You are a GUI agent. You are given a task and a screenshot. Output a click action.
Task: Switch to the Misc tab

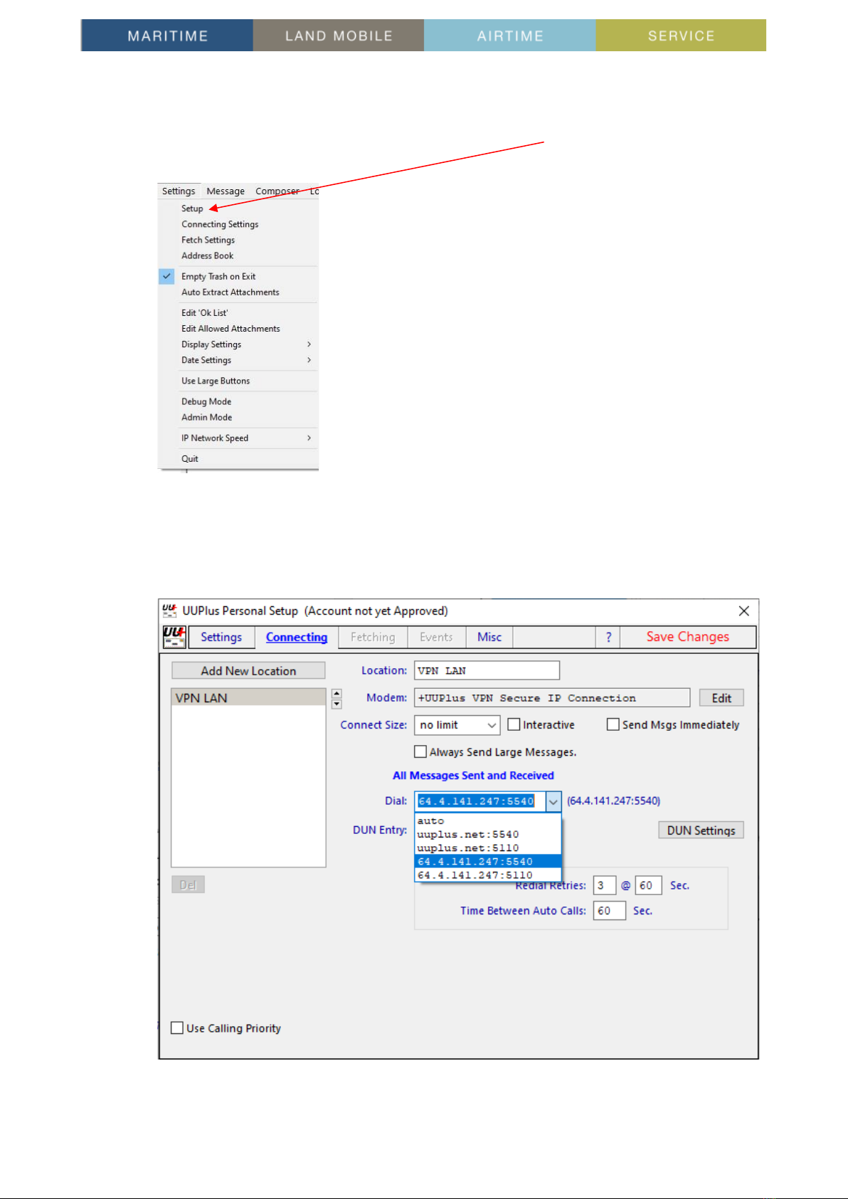coord(489,637)
